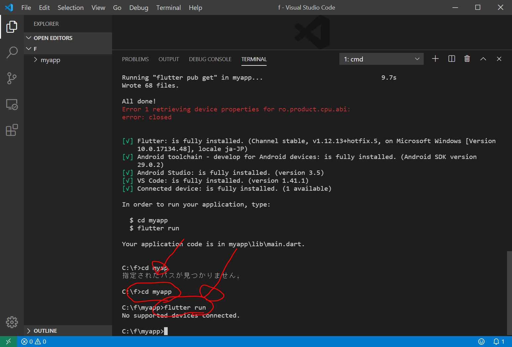Open notifications bell in status bar

click(499, 341)
